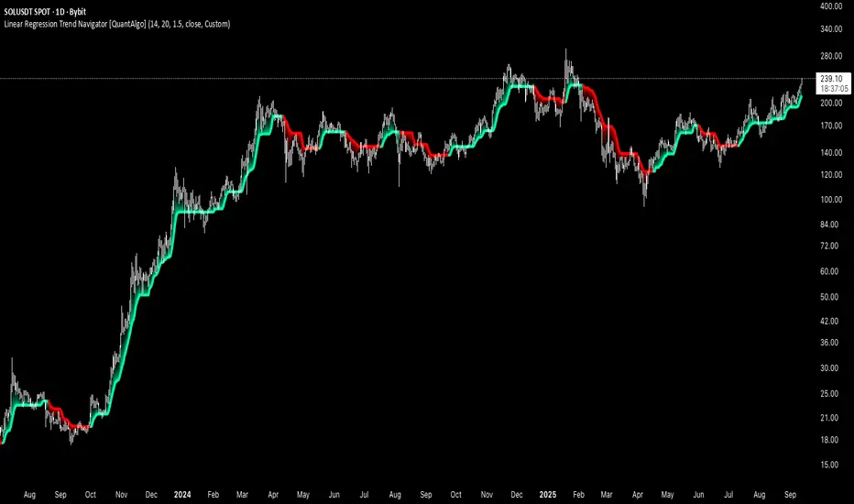Click the 239.10 current price label
The height and width of the screenshot is (504, 854).
click(x=831, y=79)
